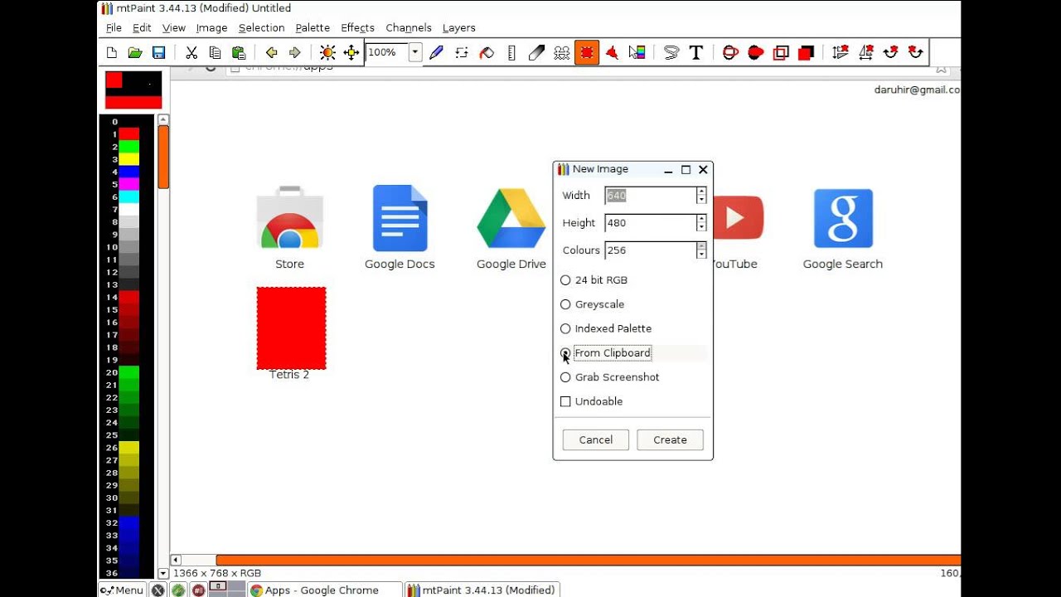
Task: Click the Width spinner arrows
Action: 701,196
